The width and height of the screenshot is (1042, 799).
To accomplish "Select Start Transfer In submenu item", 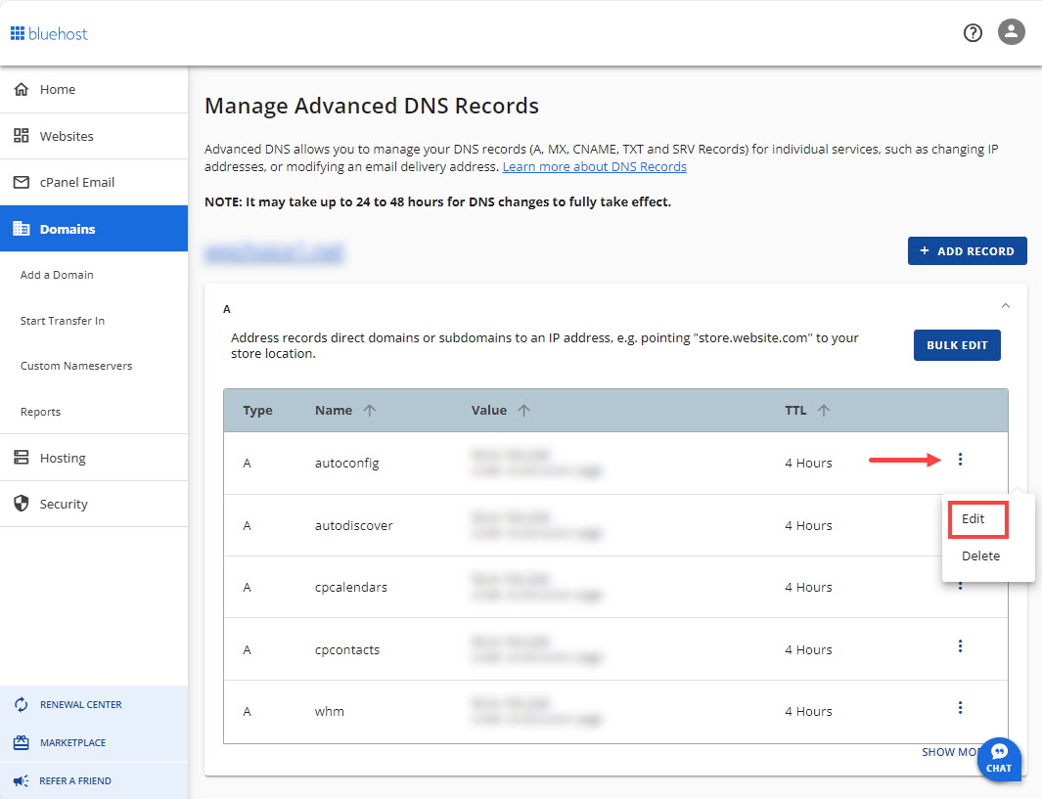I will tap(63, 321).
